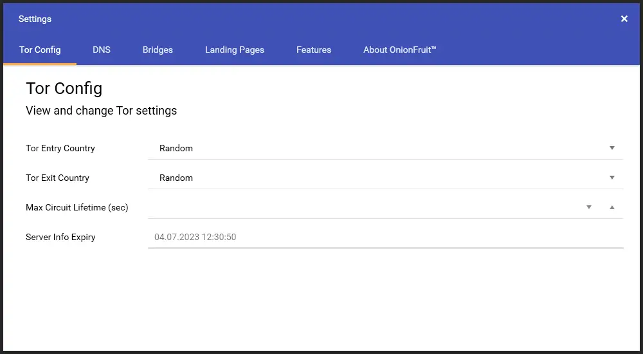Screen dimensions: 643x354
Task: Click the Tor Entry Country label
Action: tap(60, 148)
